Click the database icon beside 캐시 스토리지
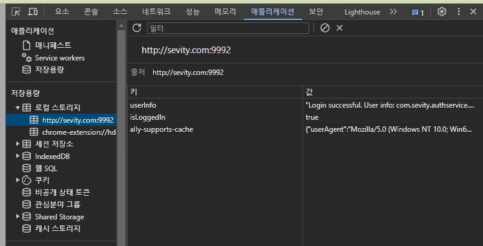483x246 pixels. (27, 229)
